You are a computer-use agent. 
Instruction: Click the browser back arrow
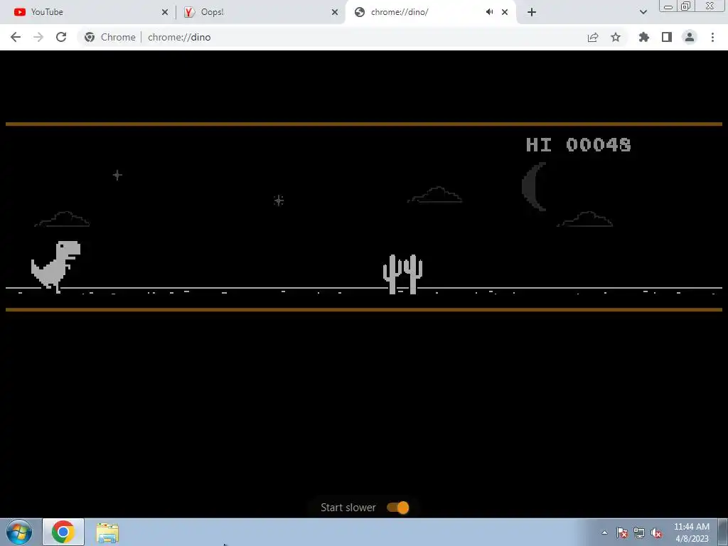(16, 37)
